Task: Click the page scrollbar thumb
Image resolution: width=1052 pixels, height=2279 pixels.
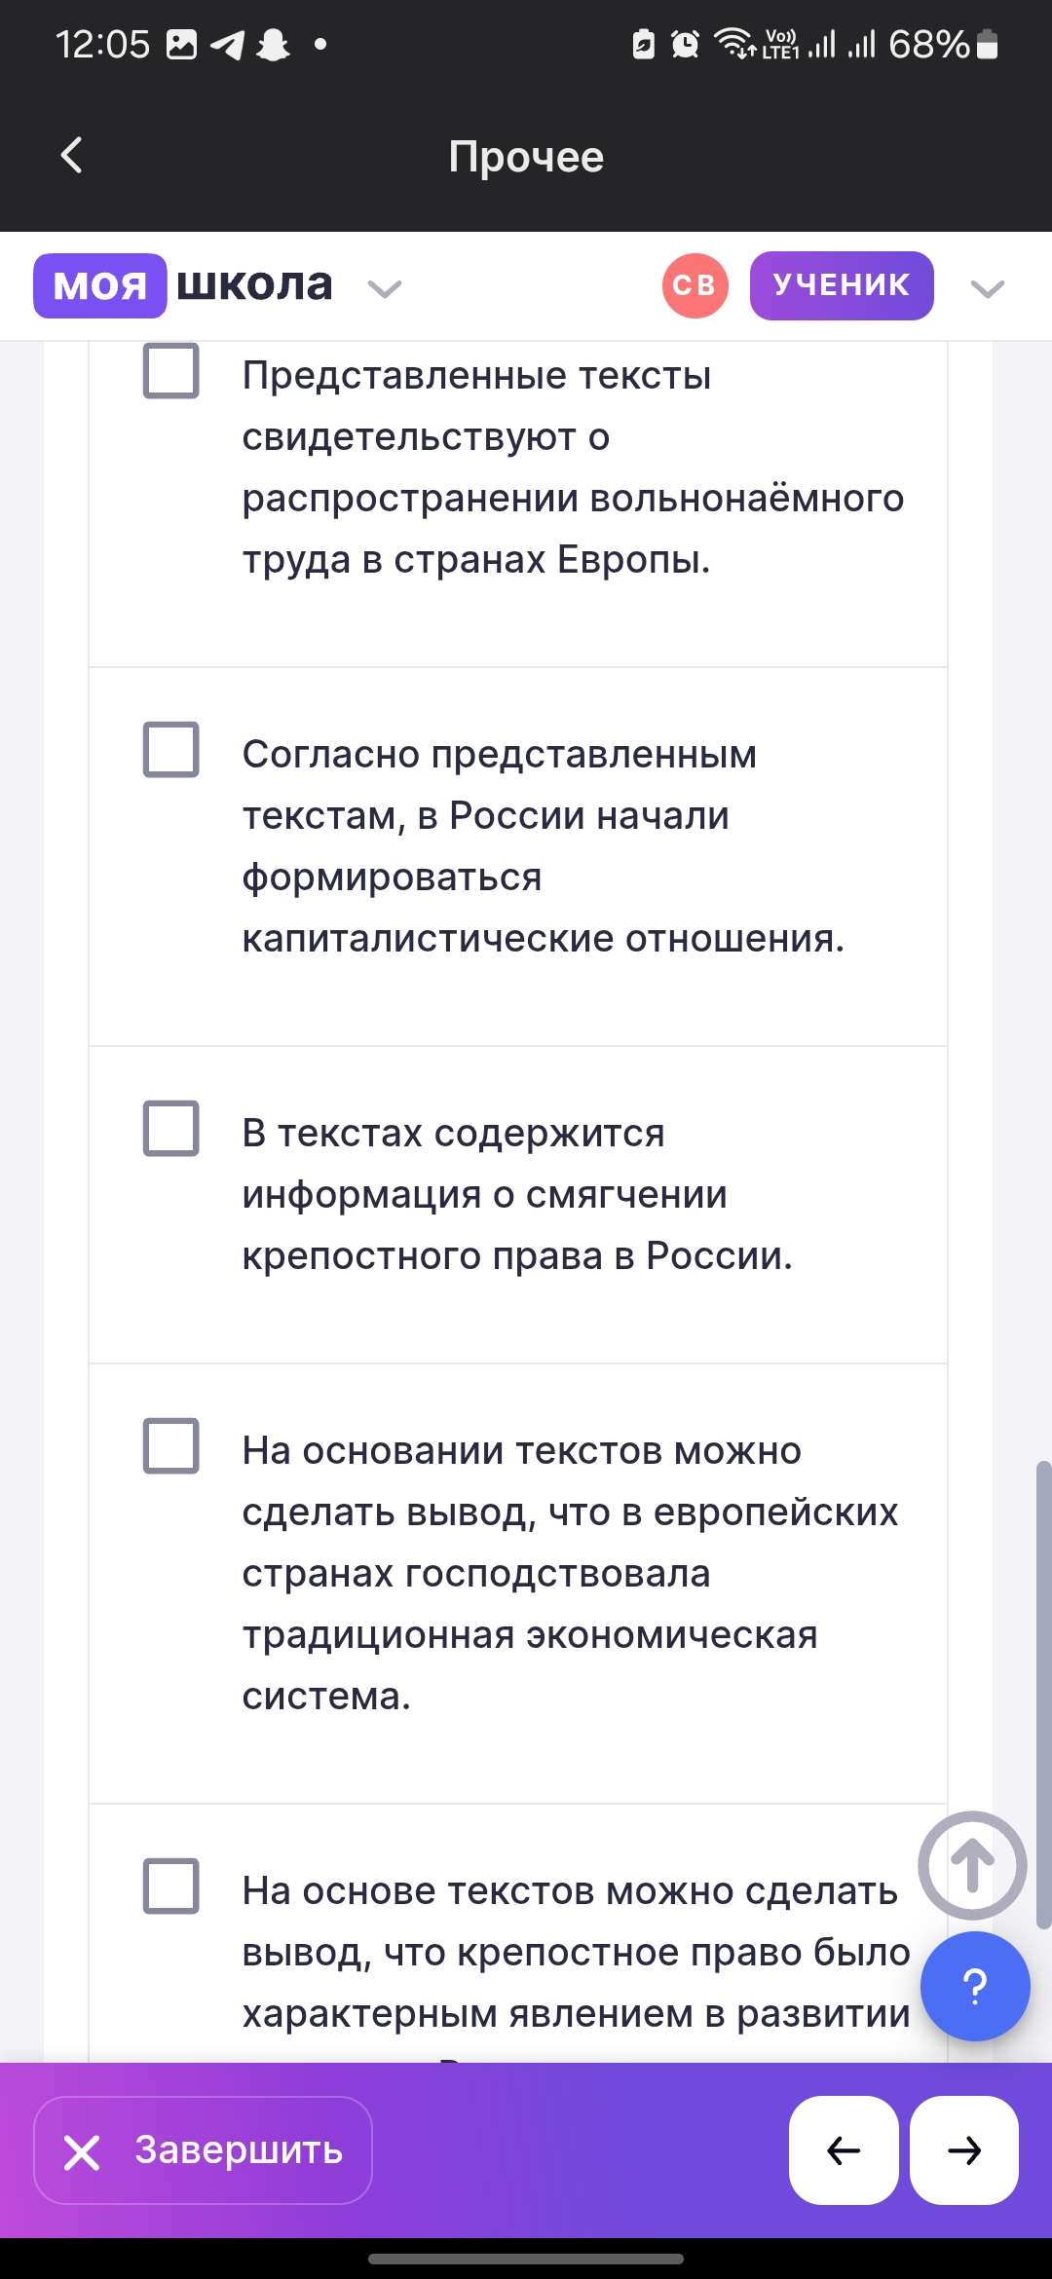Action: click(1043, 1695)
